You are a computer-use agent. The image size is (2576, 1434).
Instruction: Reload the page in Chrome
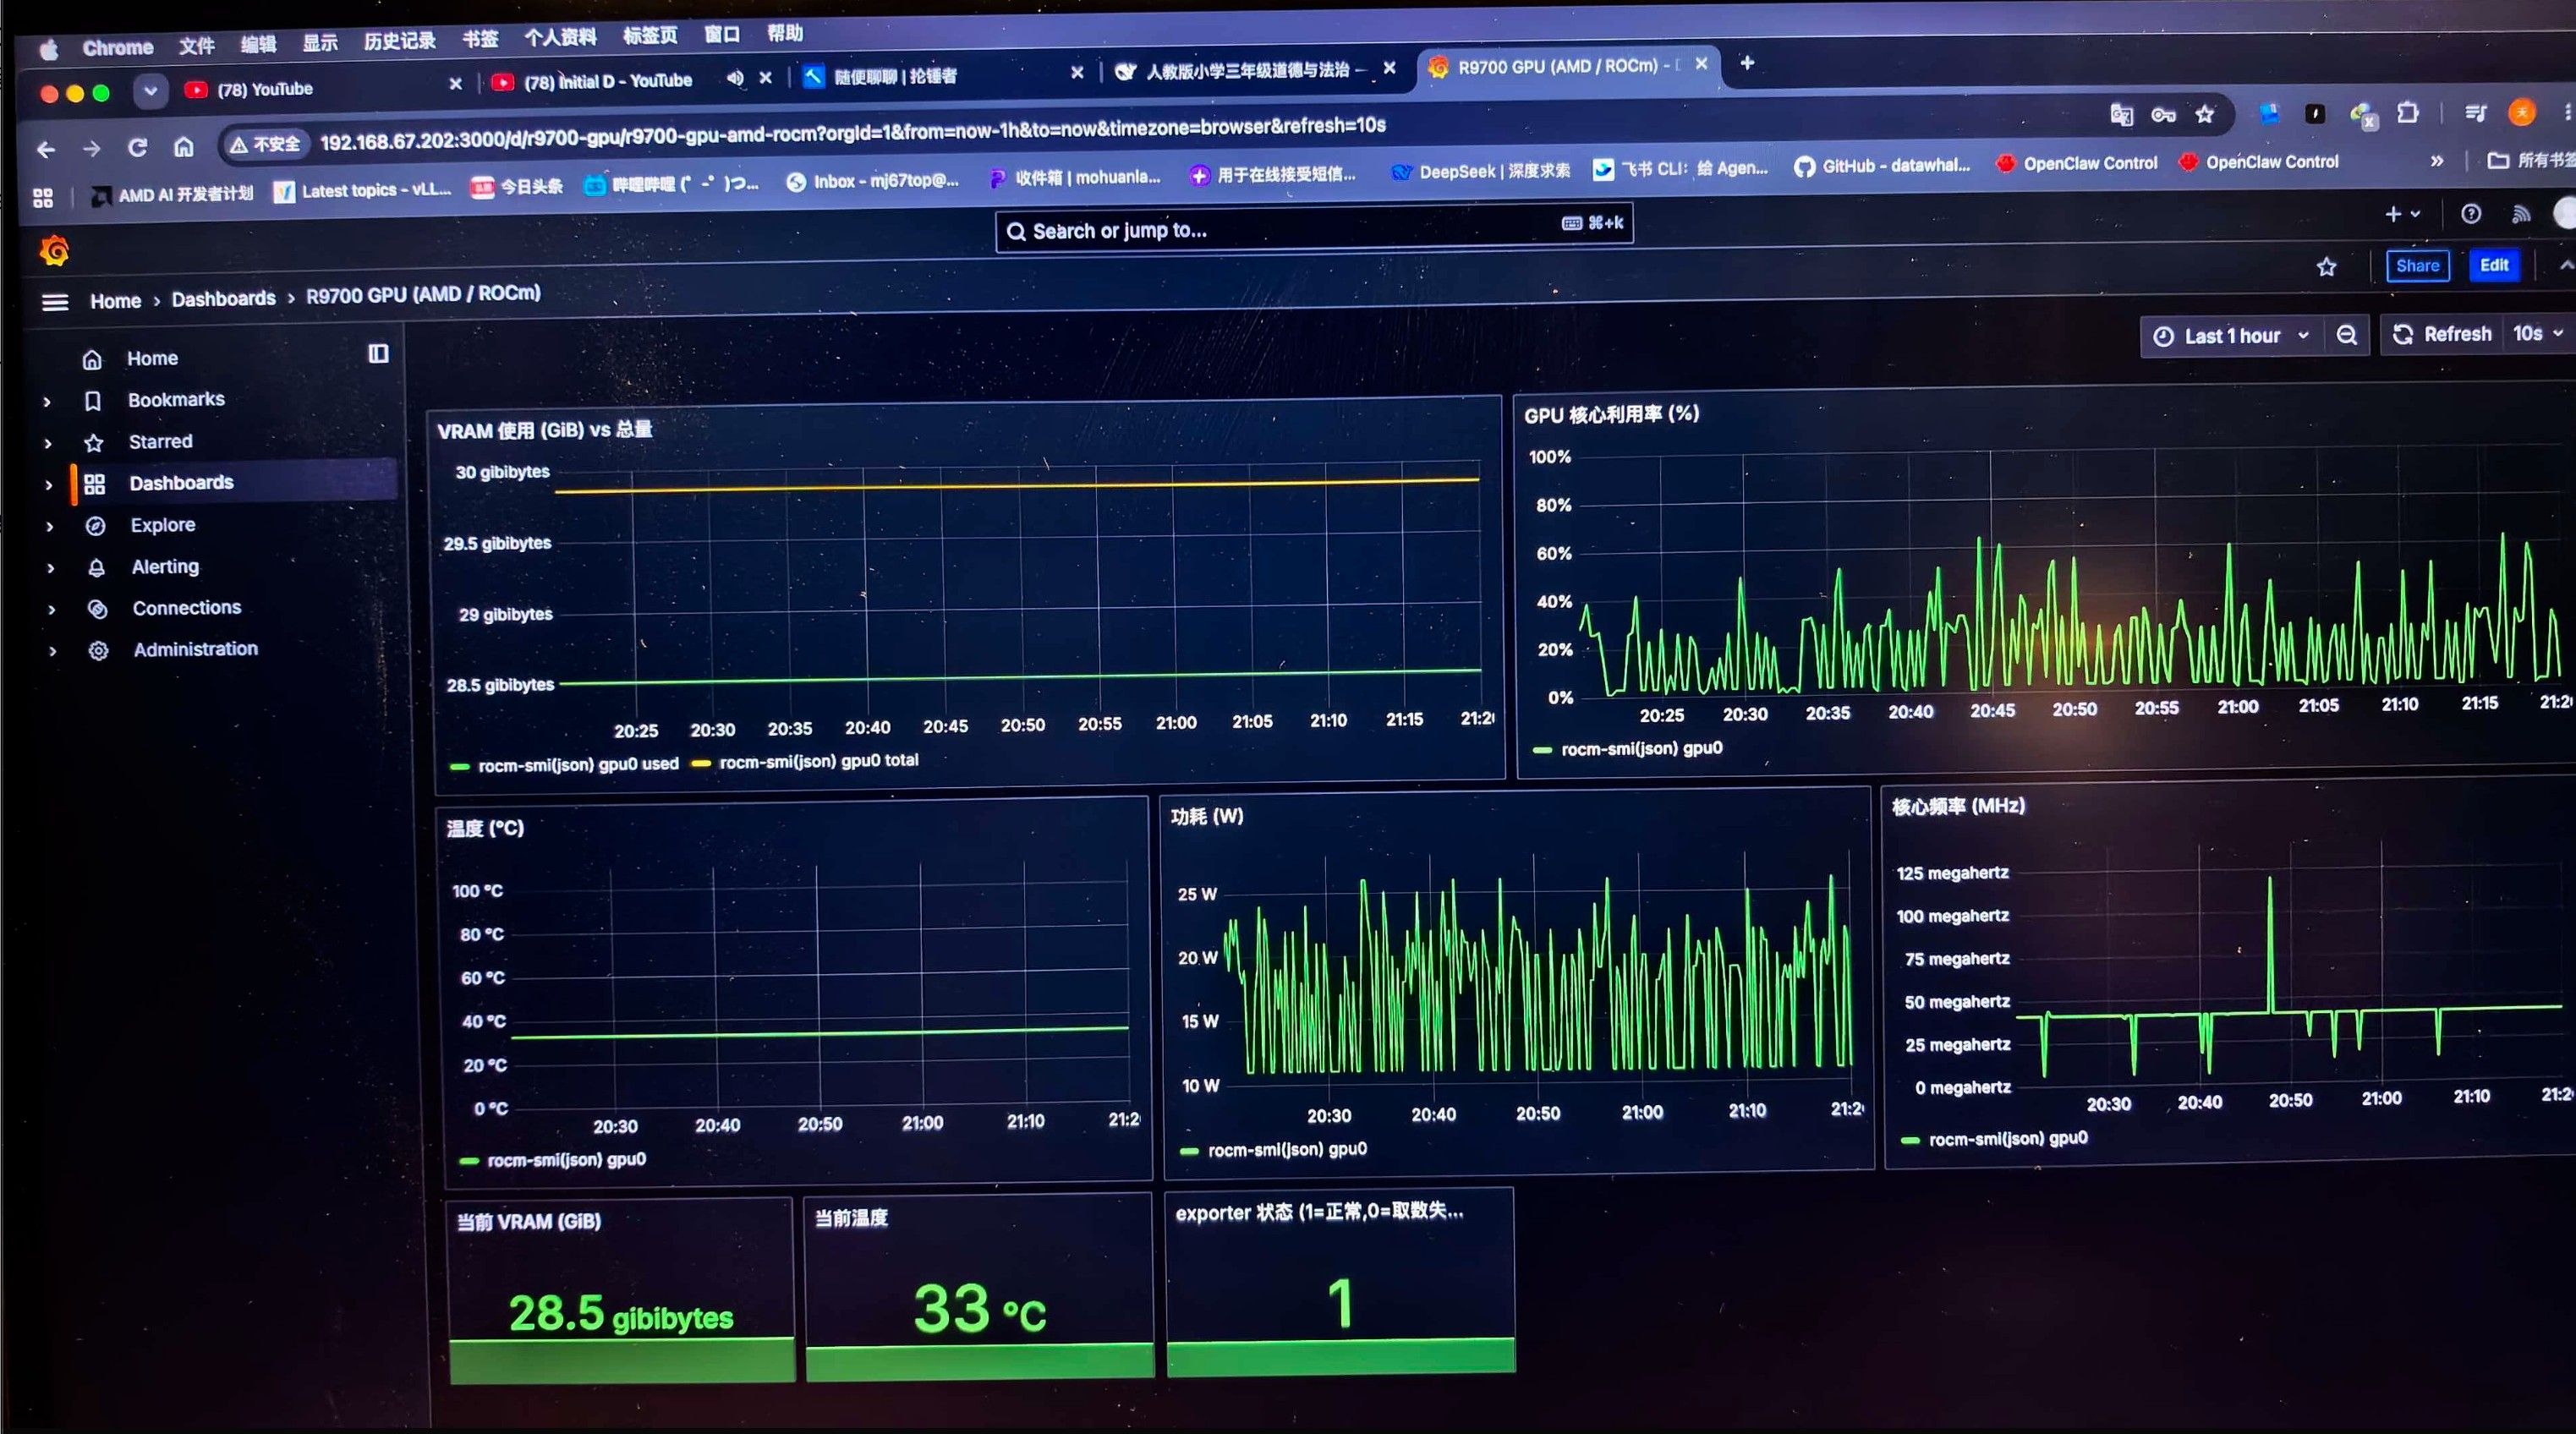(138, 148)
